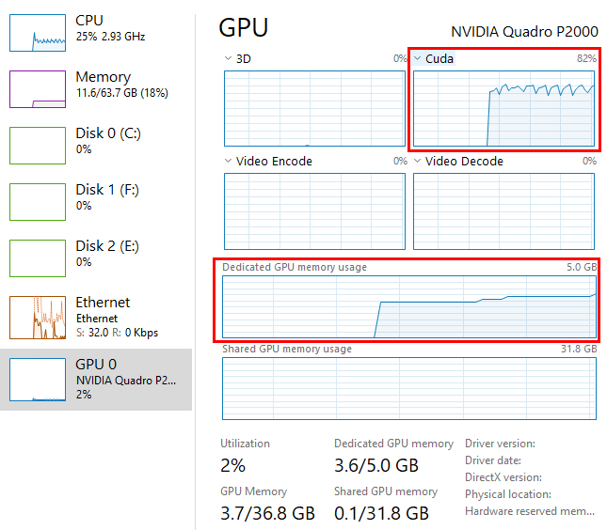The height and width of the screenshot is (530, 607).
Task: Open the Memory performance thumbnail
Action: (38, 89)
